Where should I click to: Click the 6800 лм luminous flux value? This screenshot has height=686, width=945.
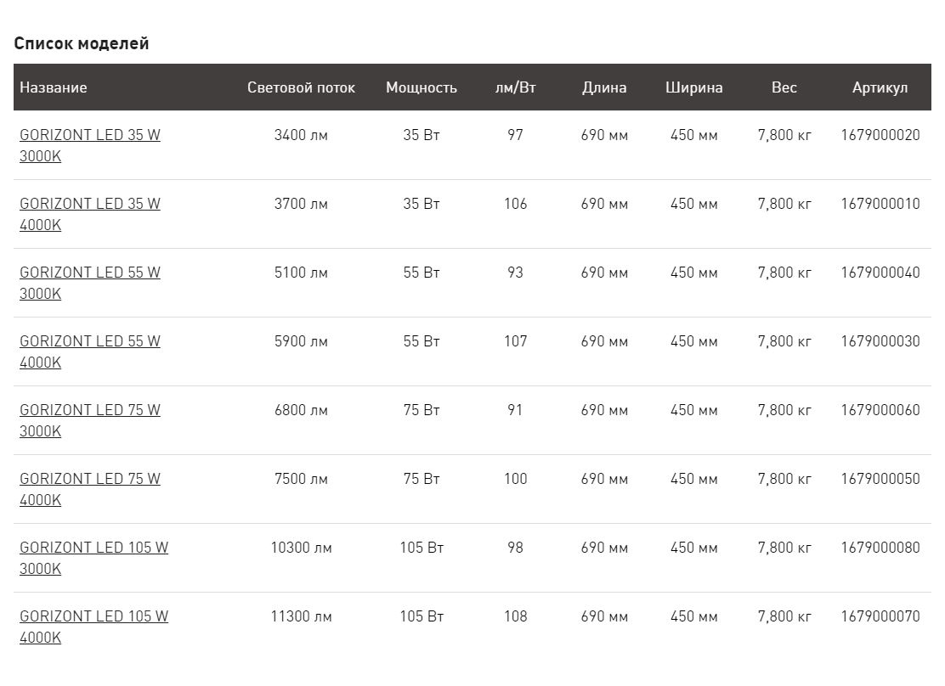301,409
